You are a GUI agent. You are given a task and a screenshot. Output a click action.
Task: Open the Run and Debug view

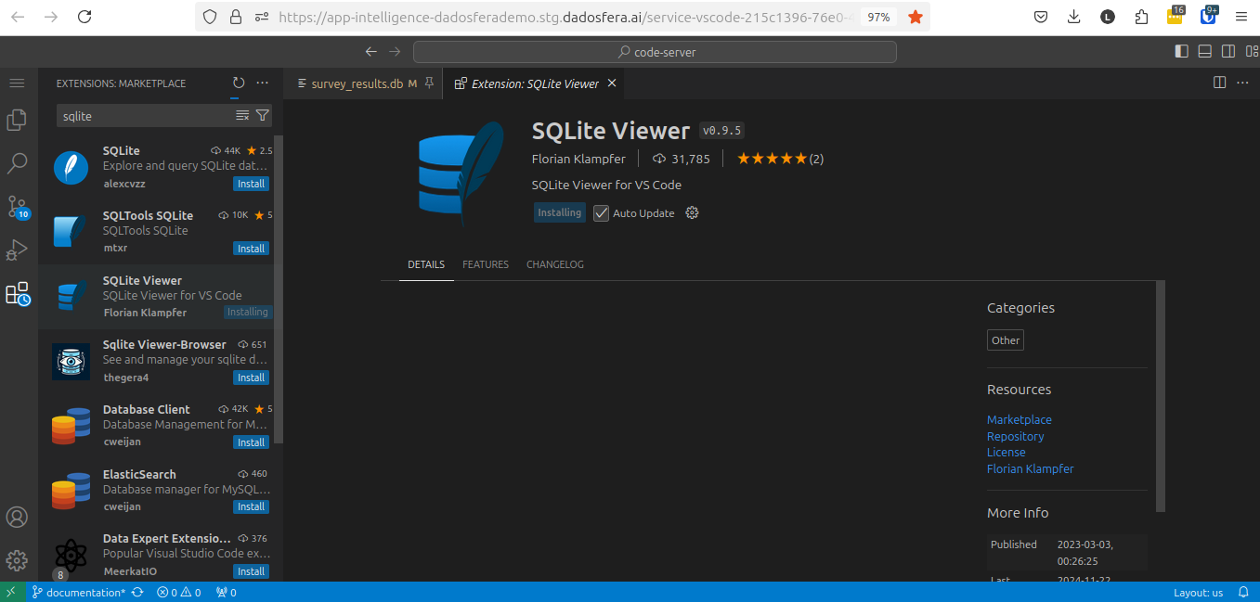(x=17, y=250)
